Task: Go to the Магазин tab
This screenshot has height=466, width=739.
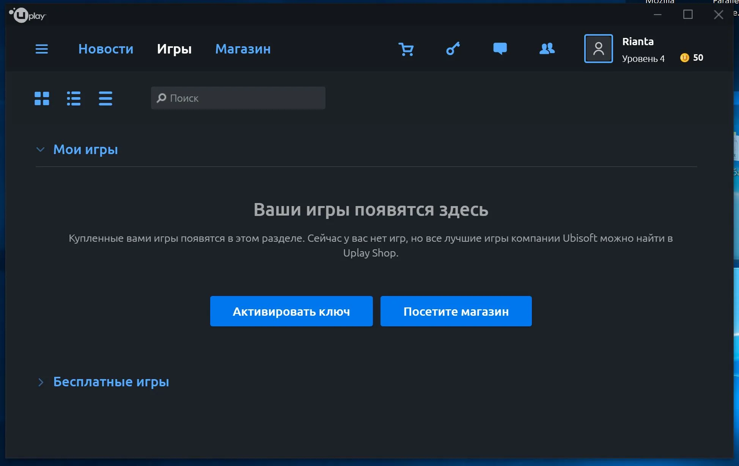Action: (243, 49)
